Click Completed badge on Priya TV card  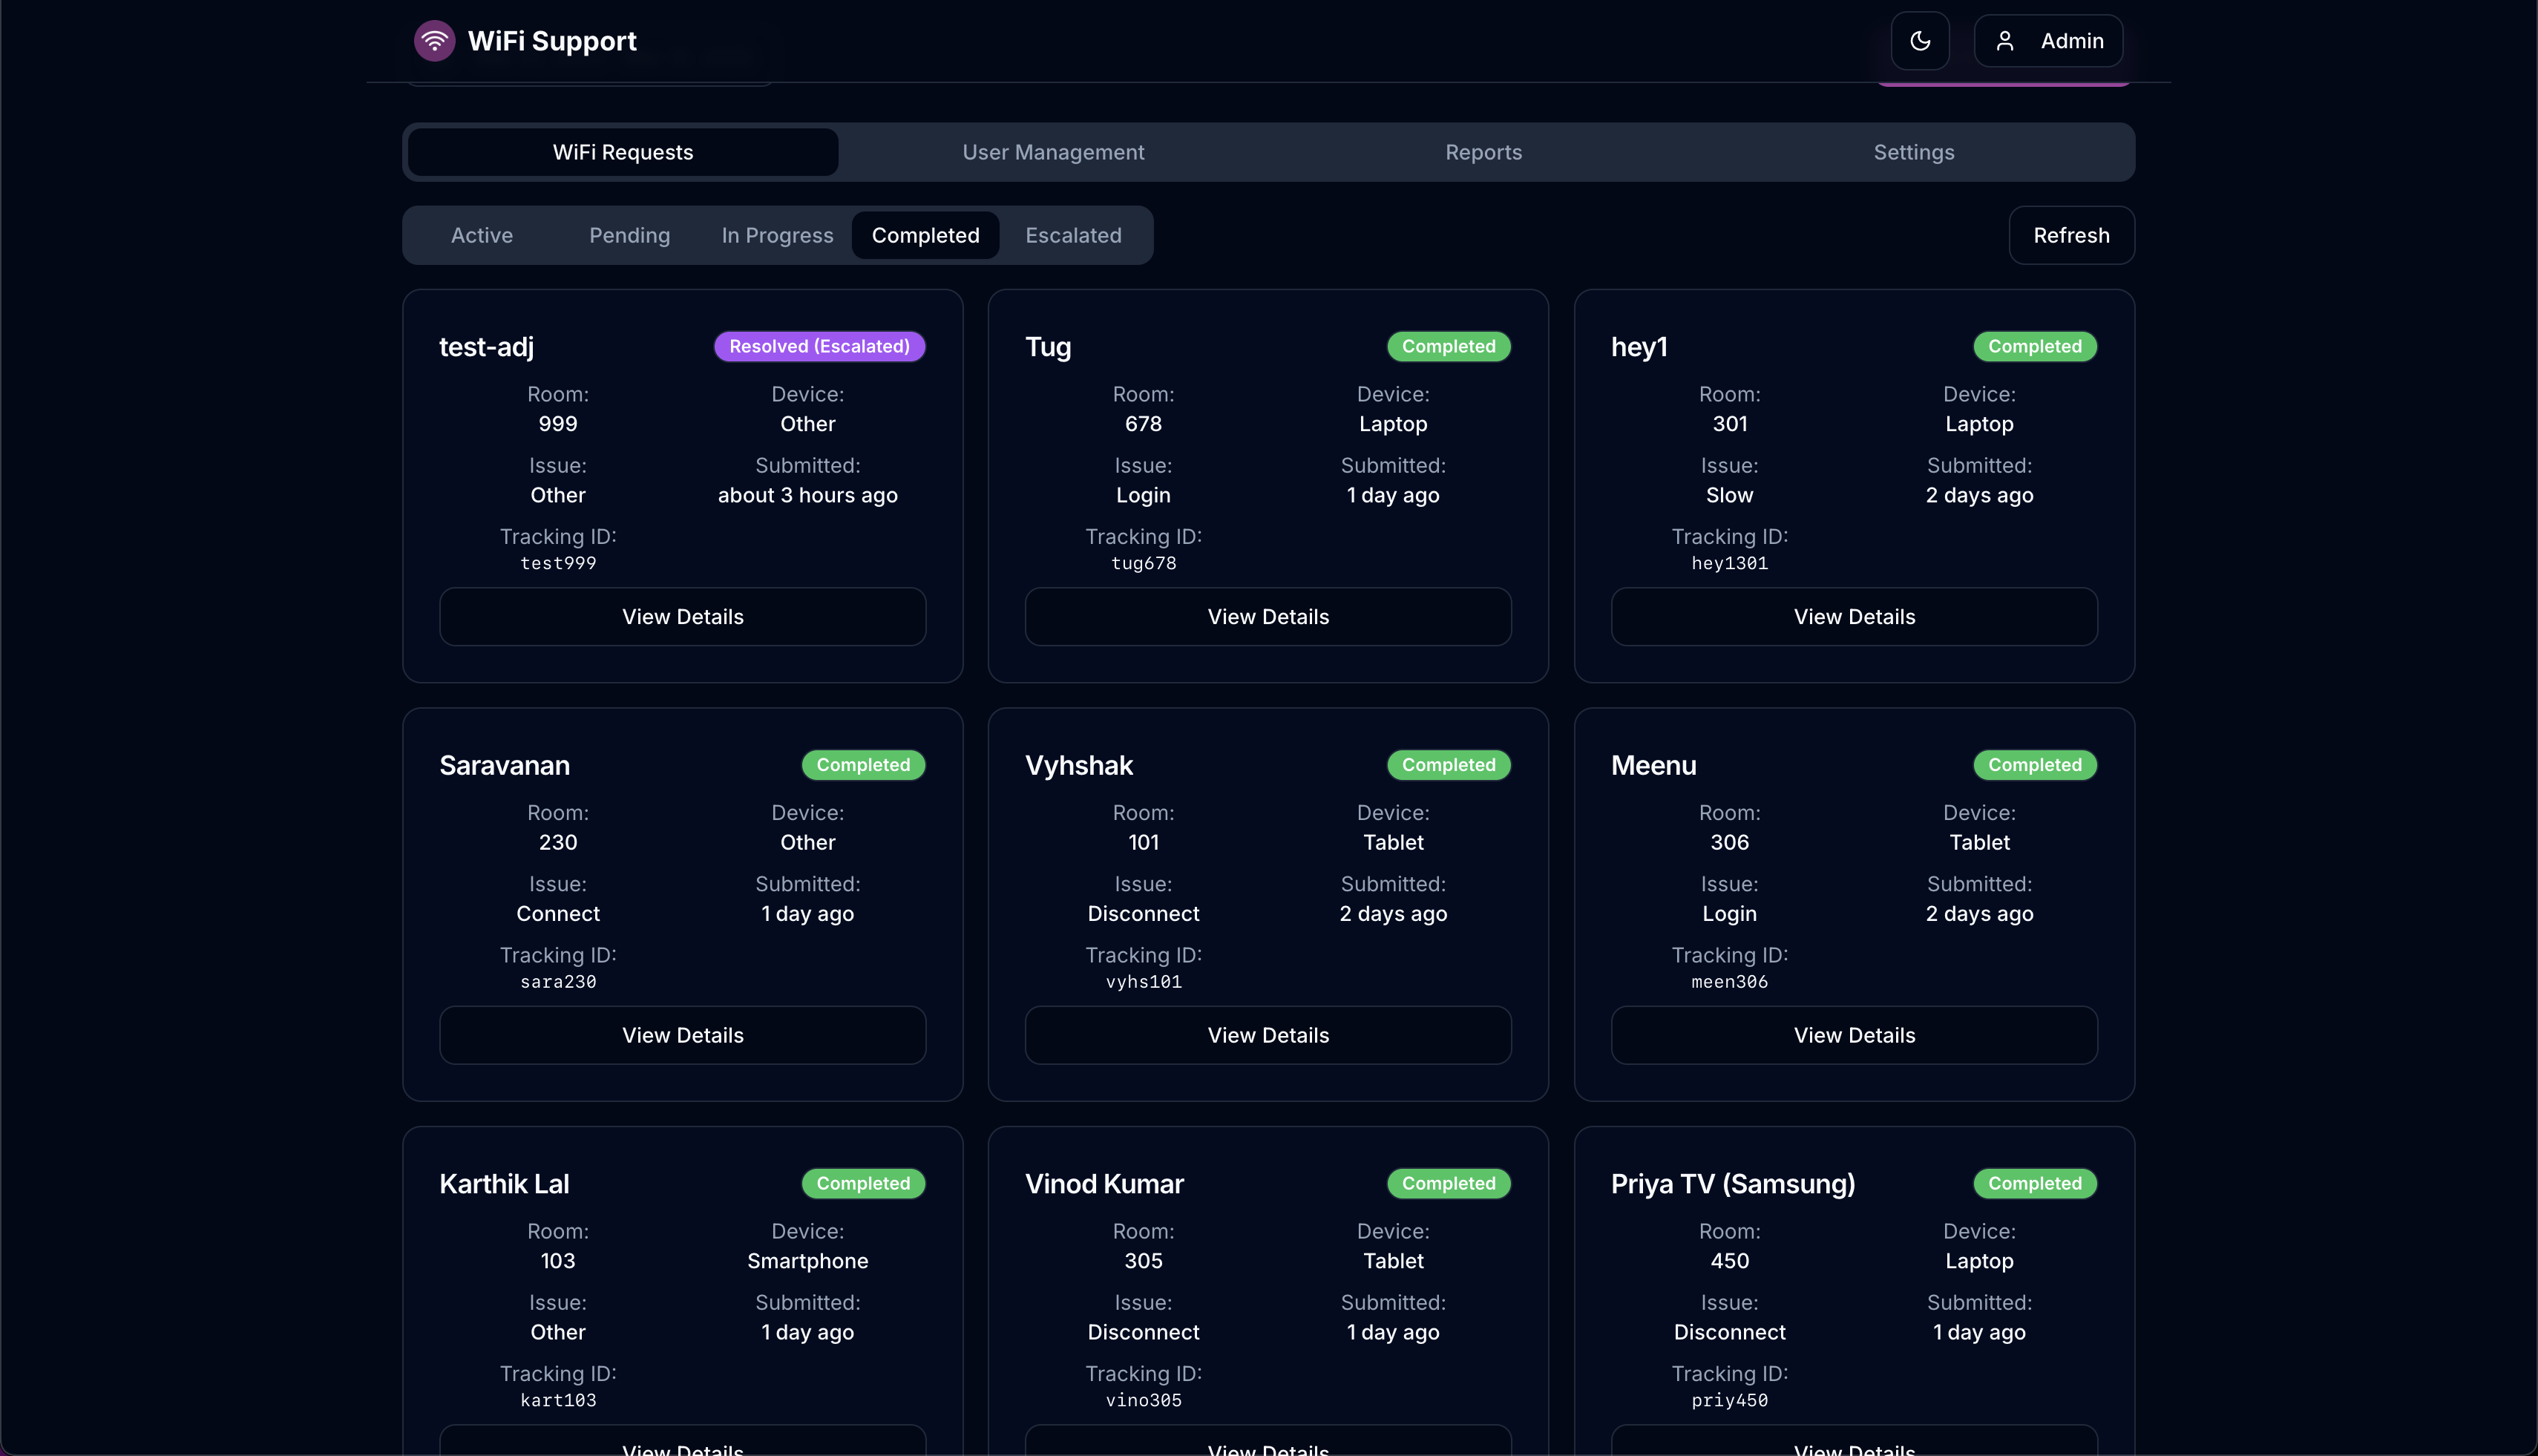coord(2034,1183)
